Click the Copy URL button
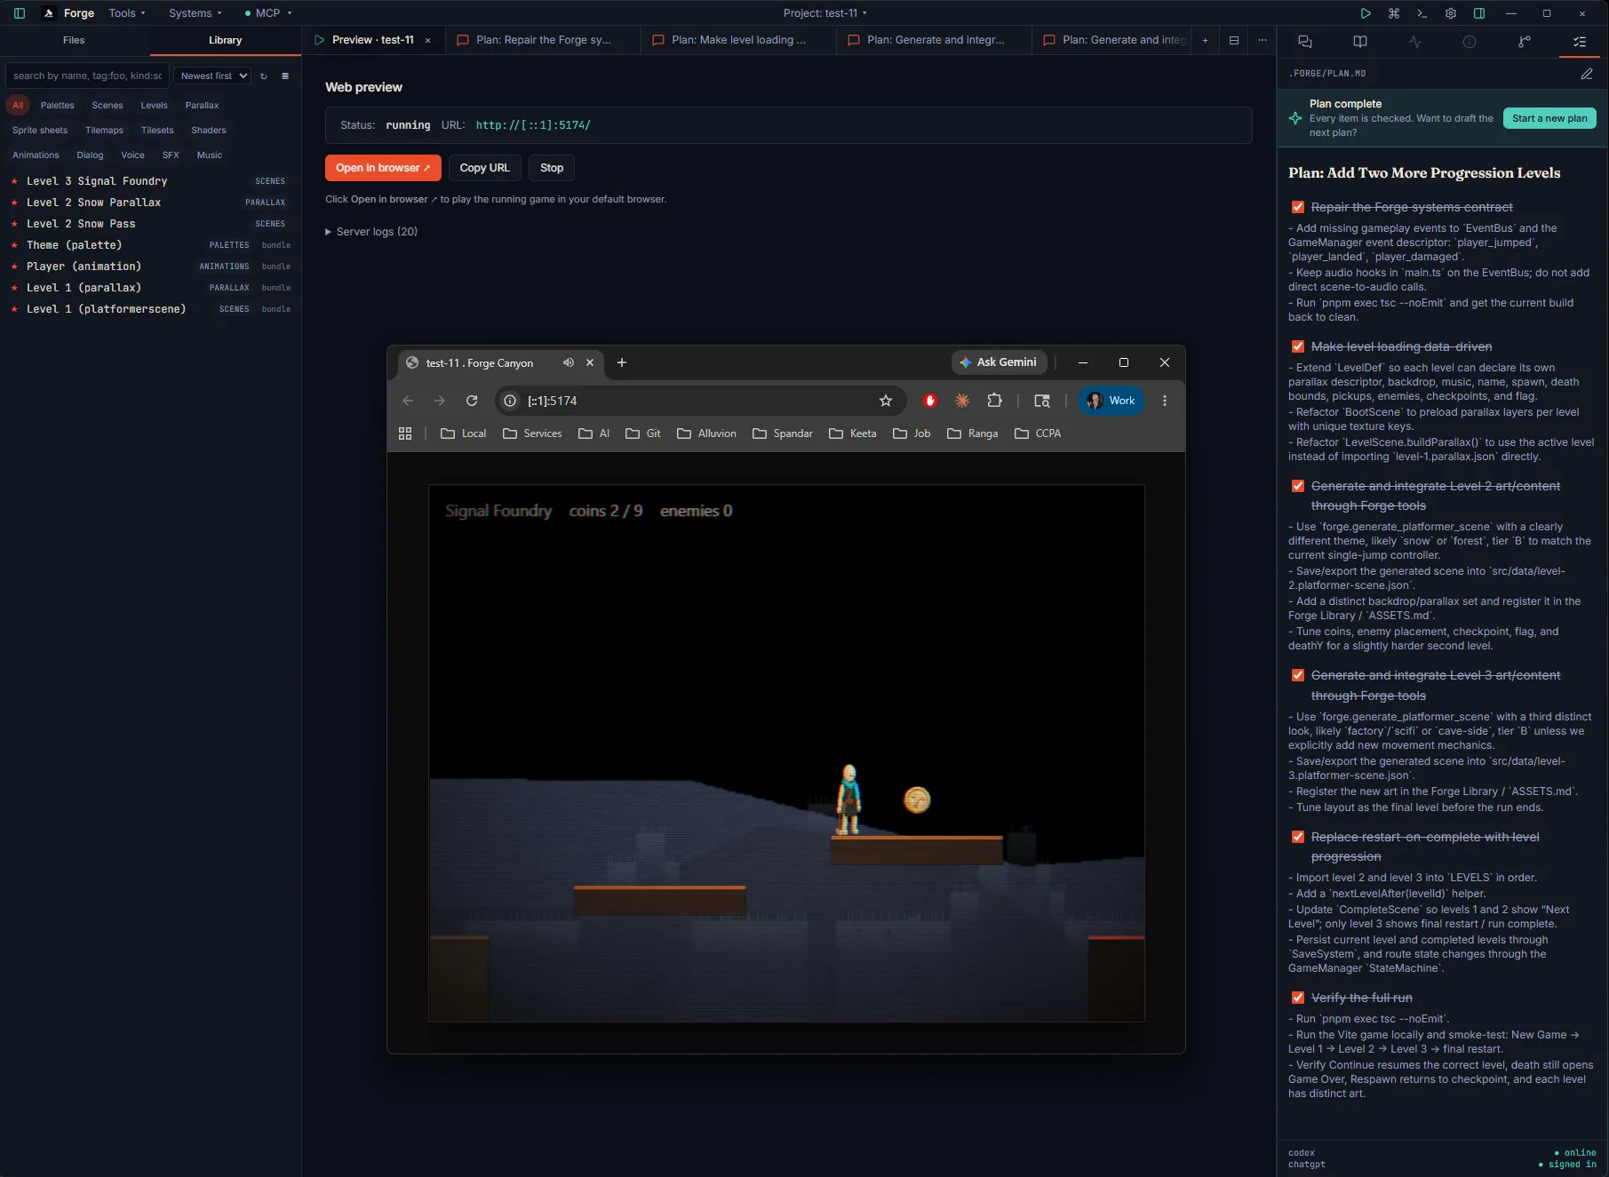This screenshot has width=1609, height=1177. pos(484,168)
